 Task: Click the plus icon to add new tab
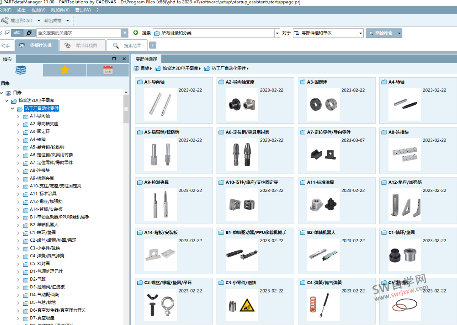click(x=152, y=45)
